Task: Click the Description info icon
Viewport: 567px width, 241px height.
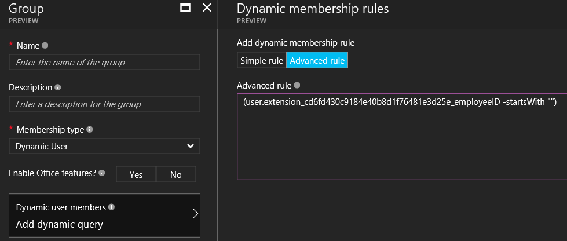Action: [57, 87]
